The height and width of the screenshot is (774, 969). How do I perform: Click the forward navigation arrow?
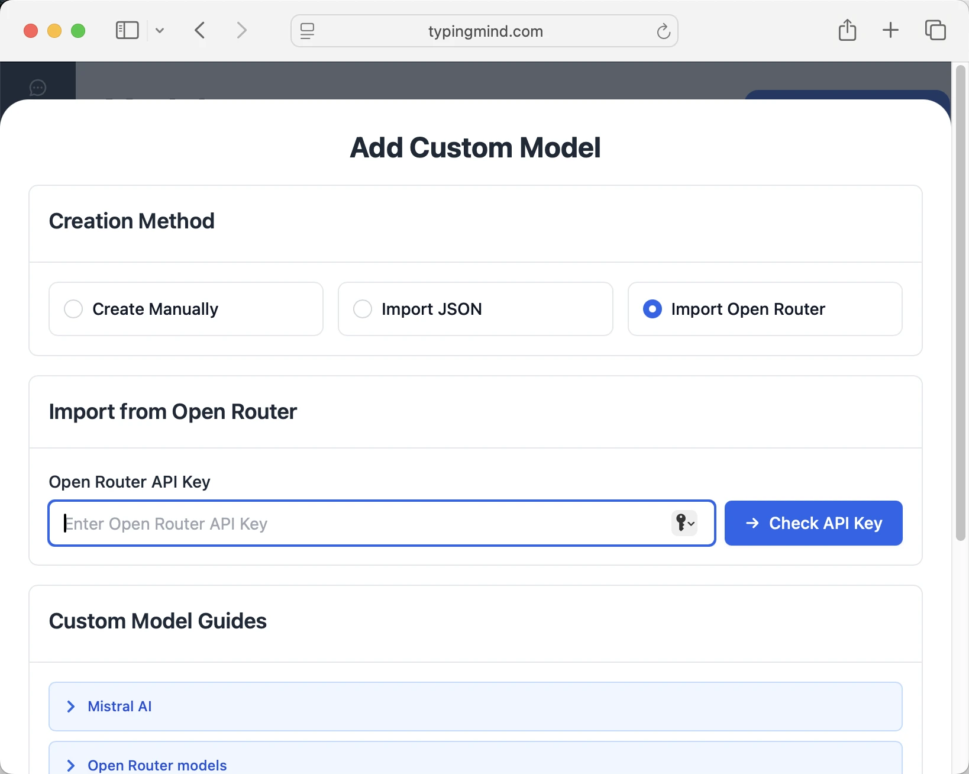241,30
